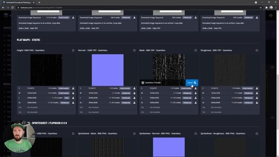
Task: Favorite the Spritesheet Mask 8Bit PNG
Action: (134, 133)
